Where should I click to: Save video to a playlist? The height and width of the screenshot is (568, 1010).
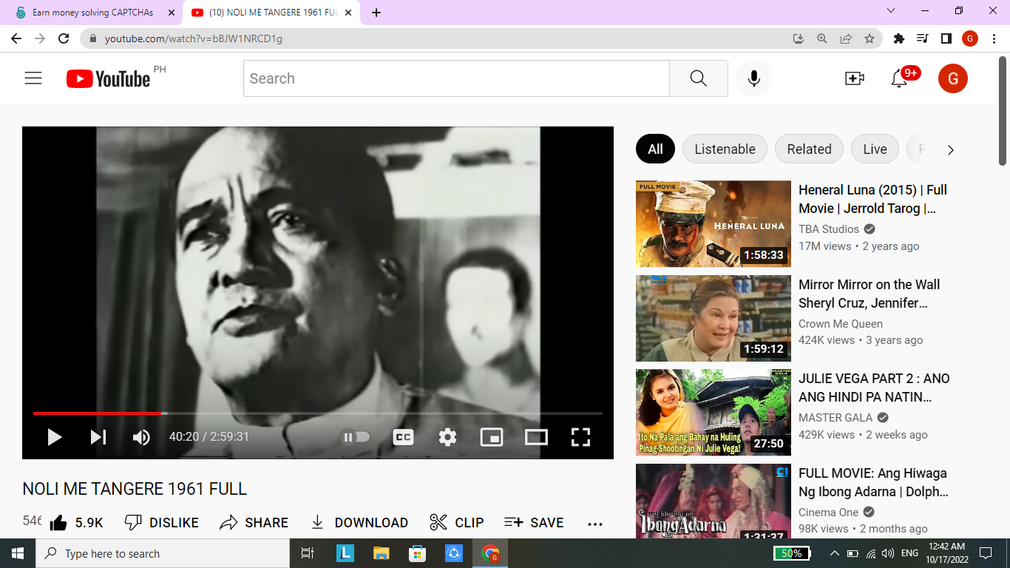[x=533, y=523]
